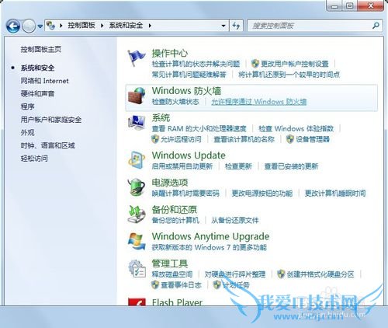Click the shield icon beside 更改用户帐户控制设置

pyautogui.click(x=255, y=64)
